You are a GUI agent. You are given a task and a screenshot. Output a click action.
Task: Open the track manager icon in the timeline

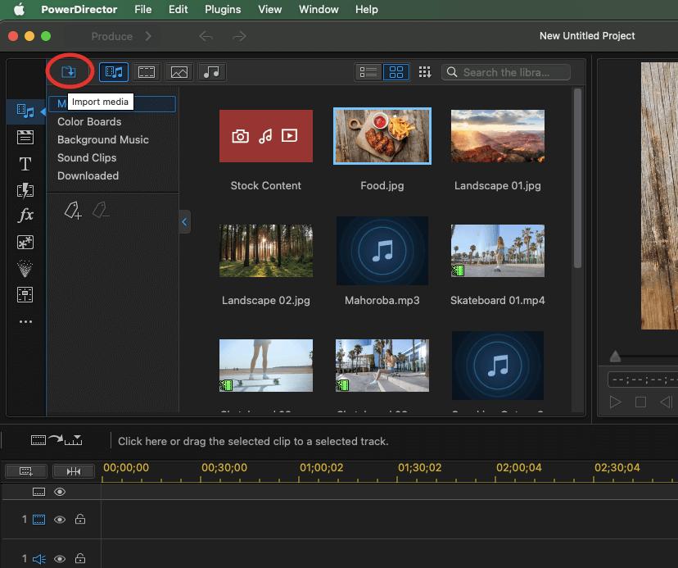pyautogui.click(x=25, y=470)
